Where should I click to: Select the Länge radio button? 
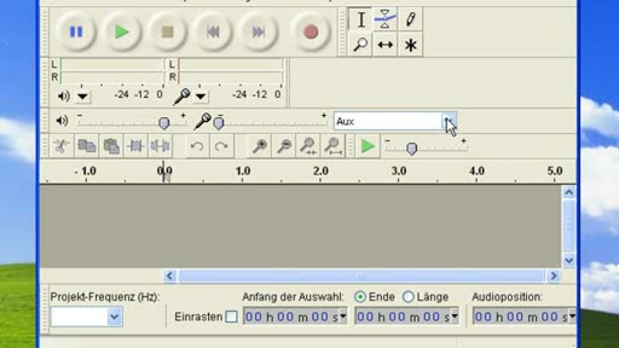[x=408, y=297]
